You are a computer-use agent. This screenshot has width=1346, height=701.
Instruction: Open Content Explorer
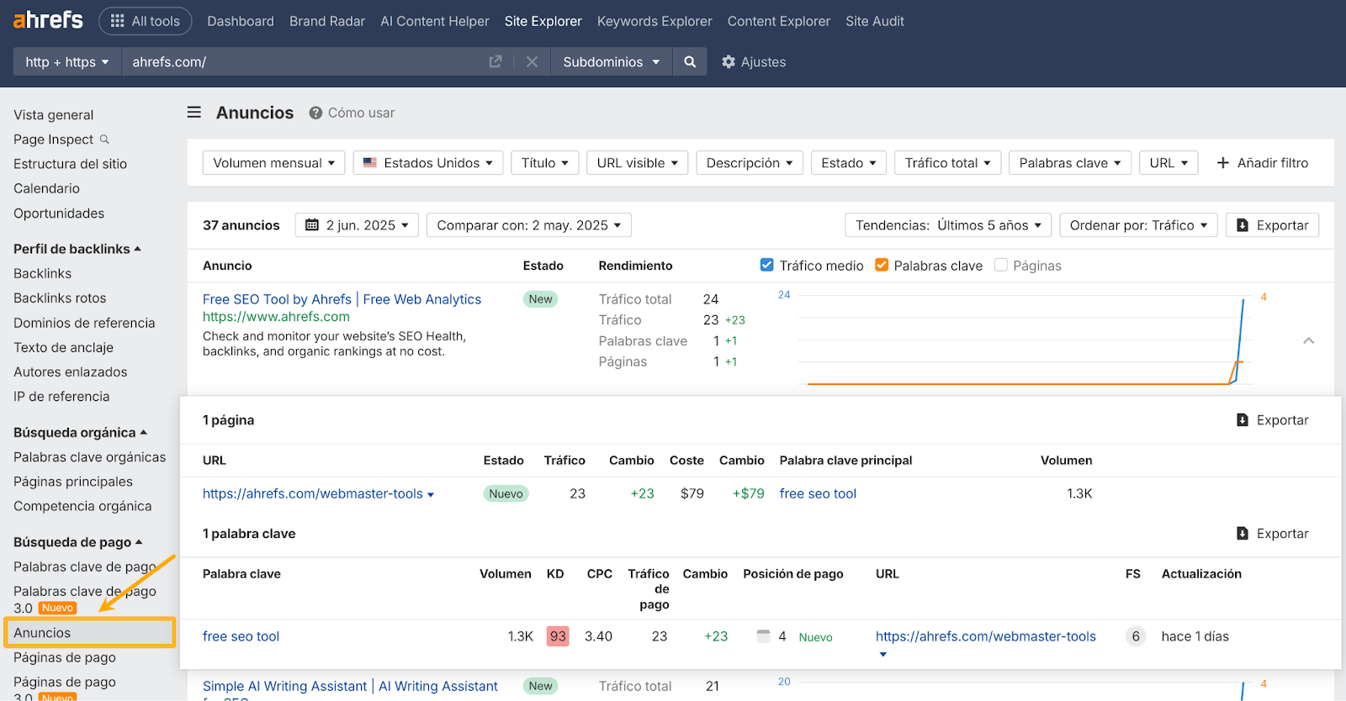(779, 21)
